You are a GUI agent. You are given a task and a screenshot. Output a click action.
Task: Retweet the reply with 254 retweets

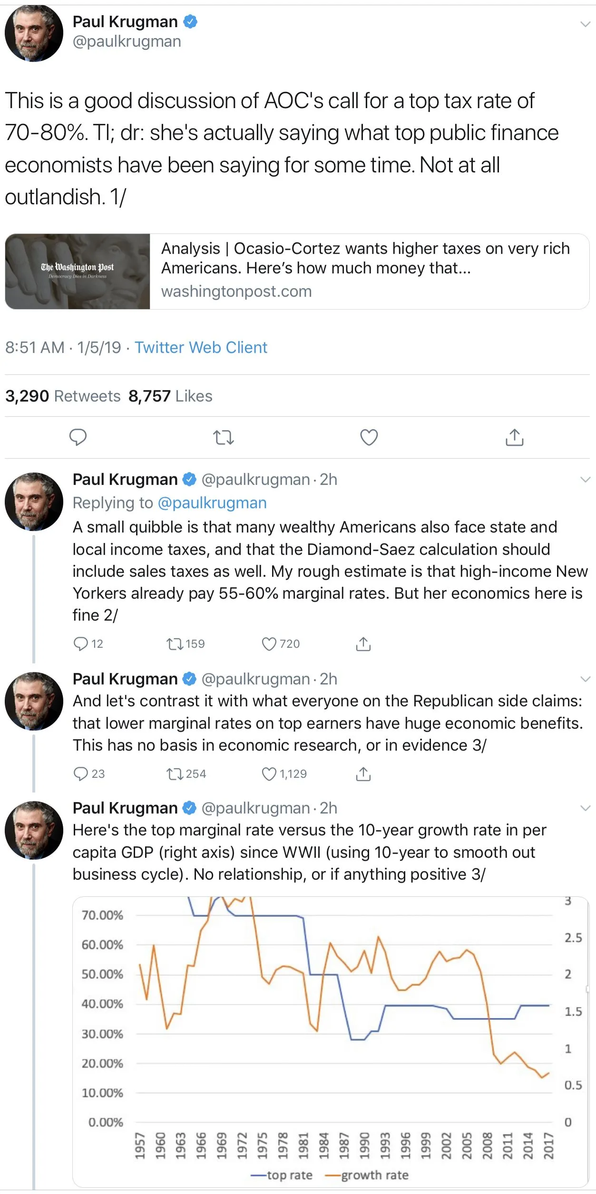coord(175,774)
